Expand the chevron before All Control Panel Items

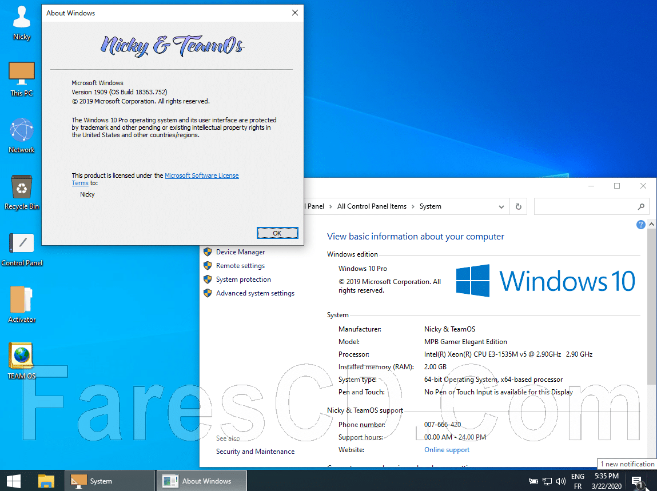(331, 206)
